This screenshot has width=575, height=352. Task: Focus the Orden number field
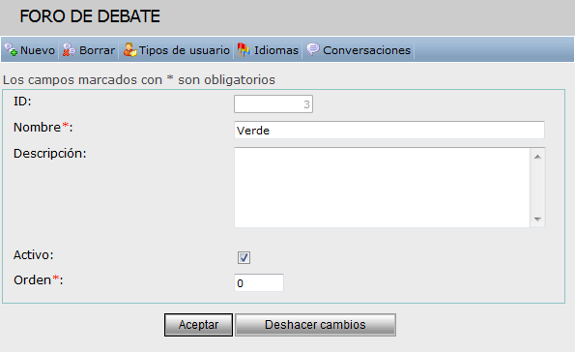tap(259, 283)
